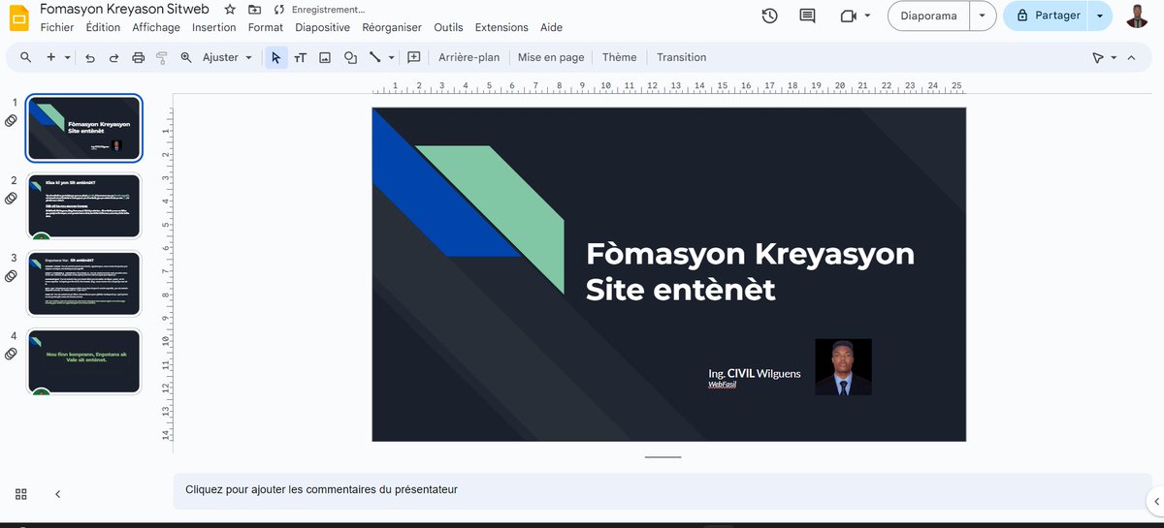The image size is (1164, 528).
Task: Open grid view of slides
Action: click(21, 494)
